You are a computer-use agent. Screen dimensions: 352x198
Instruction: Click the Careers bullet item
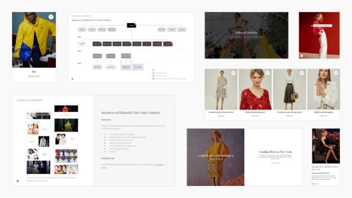112,152
